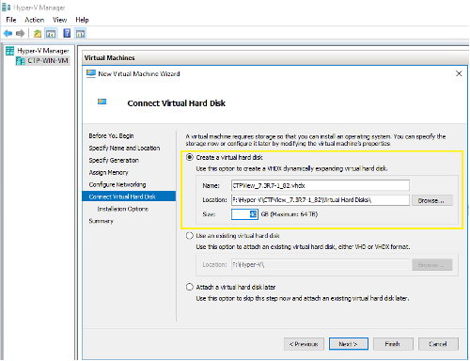Select Hyper-V Manager tree node
The width and height of the screenshot is (470, 361).
tap(43, 51)
